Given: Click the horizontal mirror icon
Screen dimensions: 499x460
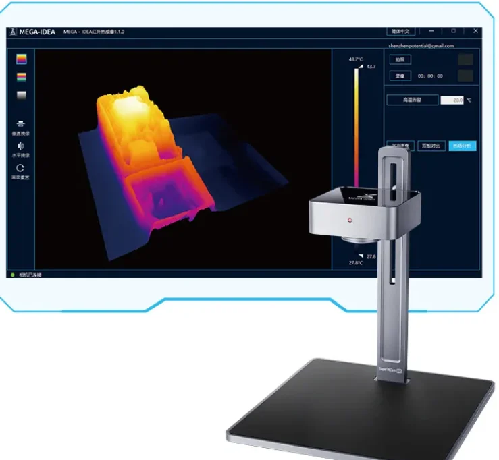Looking at the screenshot, I should point(20,146).
